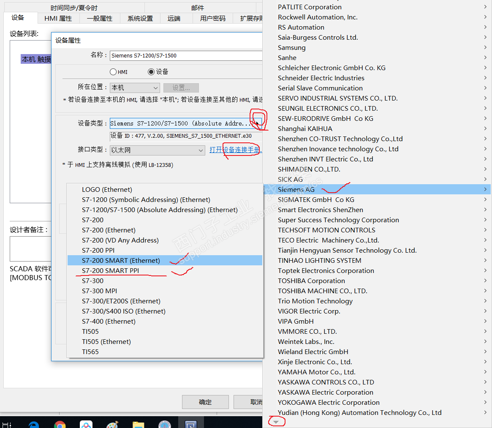Select Yudian (Hong Kong) Automation Technology

[x=378, y=413]
